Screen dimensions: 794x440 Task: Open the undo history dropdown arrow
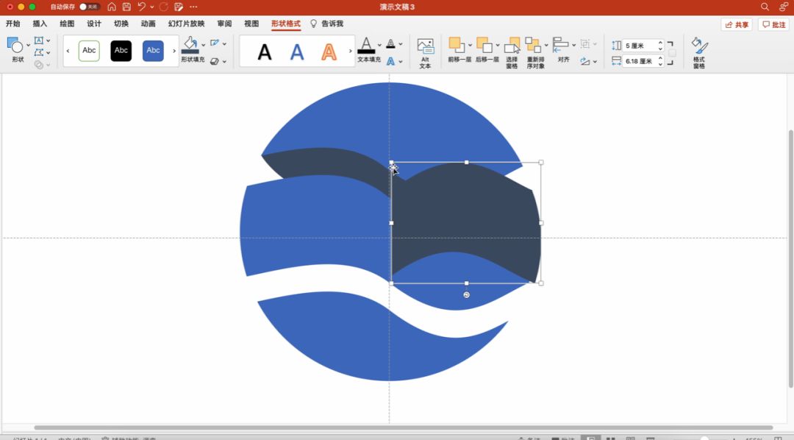pos(152,7)
